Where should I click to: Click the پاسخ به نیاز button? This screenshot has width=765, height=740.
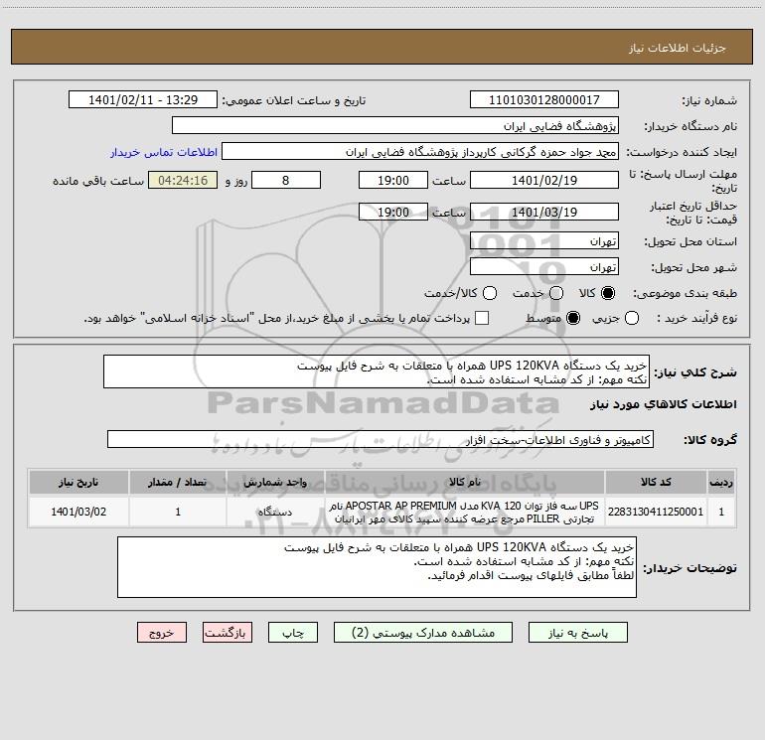point(577,633)
